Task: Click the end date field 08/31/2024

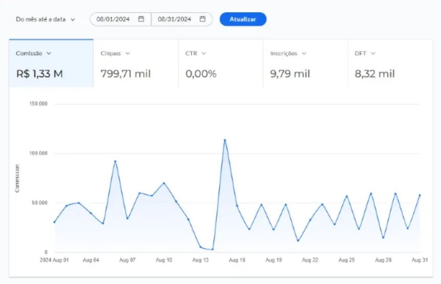Action: tap(175, 19)
